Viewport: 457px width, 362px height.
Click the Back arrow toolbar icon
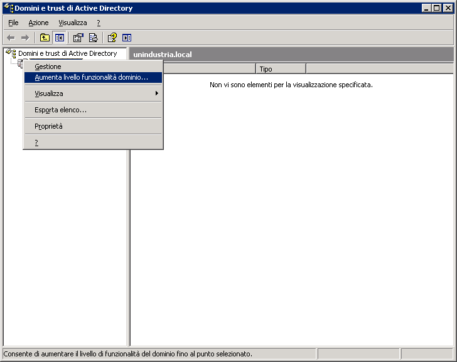click(x=11, y=38)
